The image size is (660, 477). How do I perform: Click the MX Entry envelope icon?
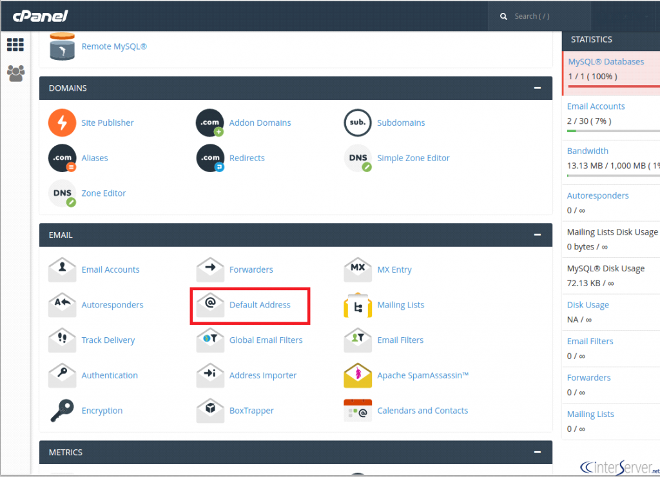point(357,269)
